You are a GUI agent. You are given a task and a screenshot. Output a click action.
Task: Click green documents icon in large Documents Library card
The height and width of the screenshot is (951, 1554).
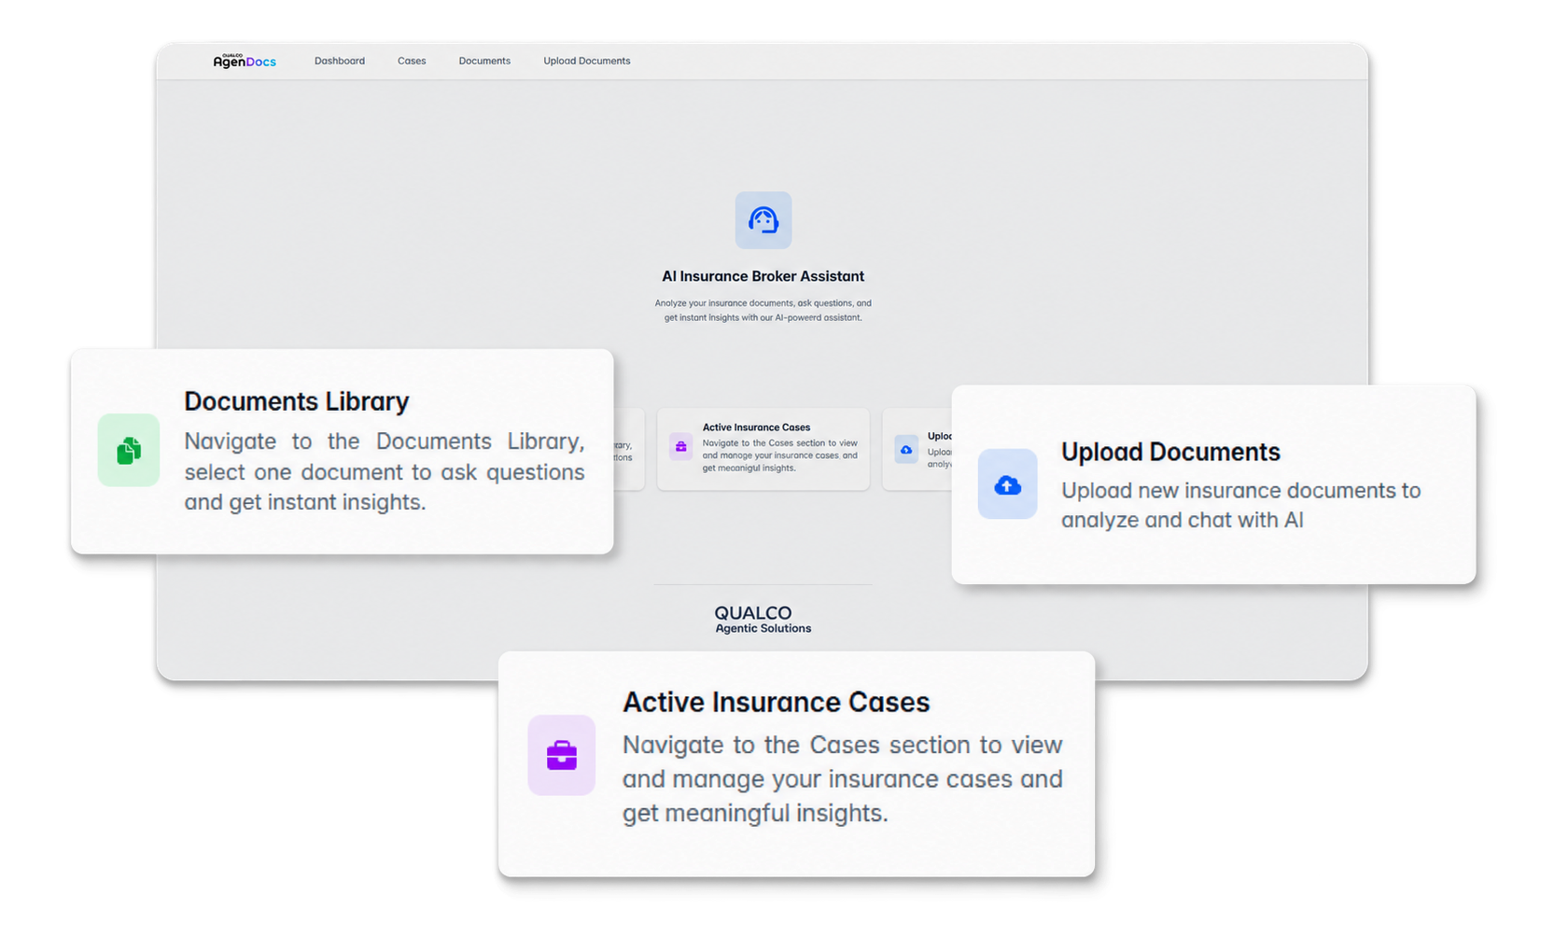click(129, 450)
